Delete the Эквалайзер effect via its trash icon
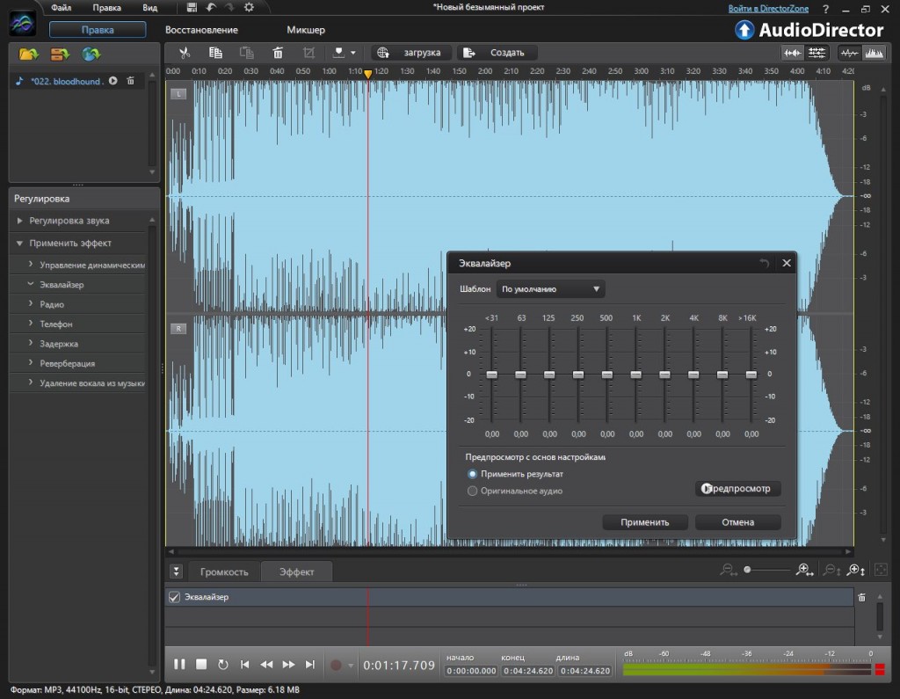Image resolution: width=900 pixels, height=699 pixels. [x=861, y=597]
